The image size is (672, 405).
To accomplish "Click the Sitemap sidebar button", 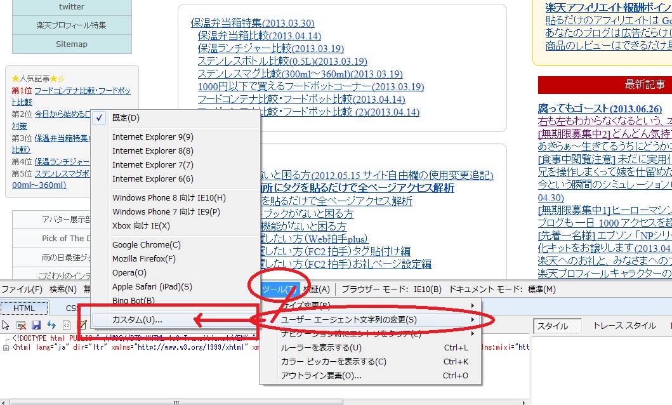I will click(72, 44).
